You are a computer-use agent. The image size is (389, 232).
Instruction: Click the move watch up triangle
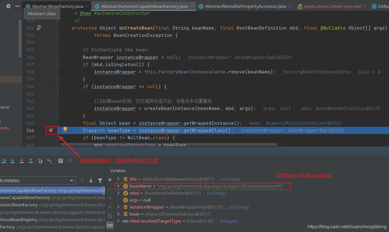110,198
